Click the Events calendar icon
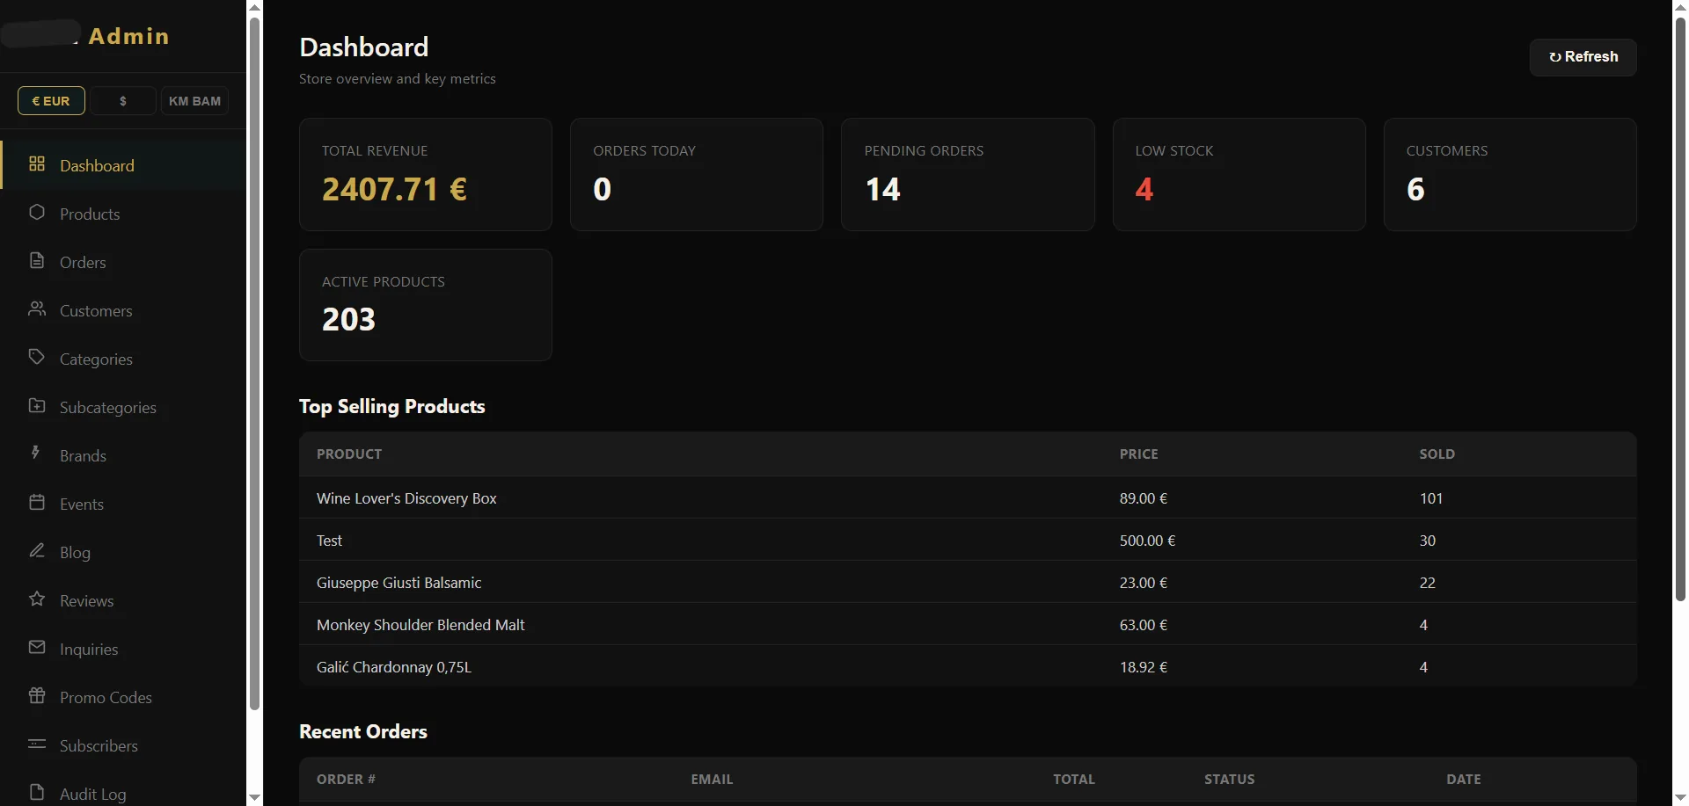This screenshot has height=806, width=1689. [x=37, y=503]
